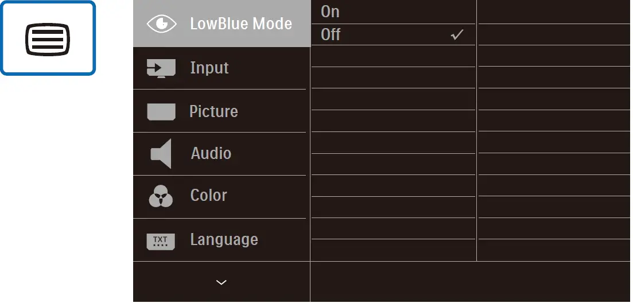Click the empty row below Off

coord(393,56)
